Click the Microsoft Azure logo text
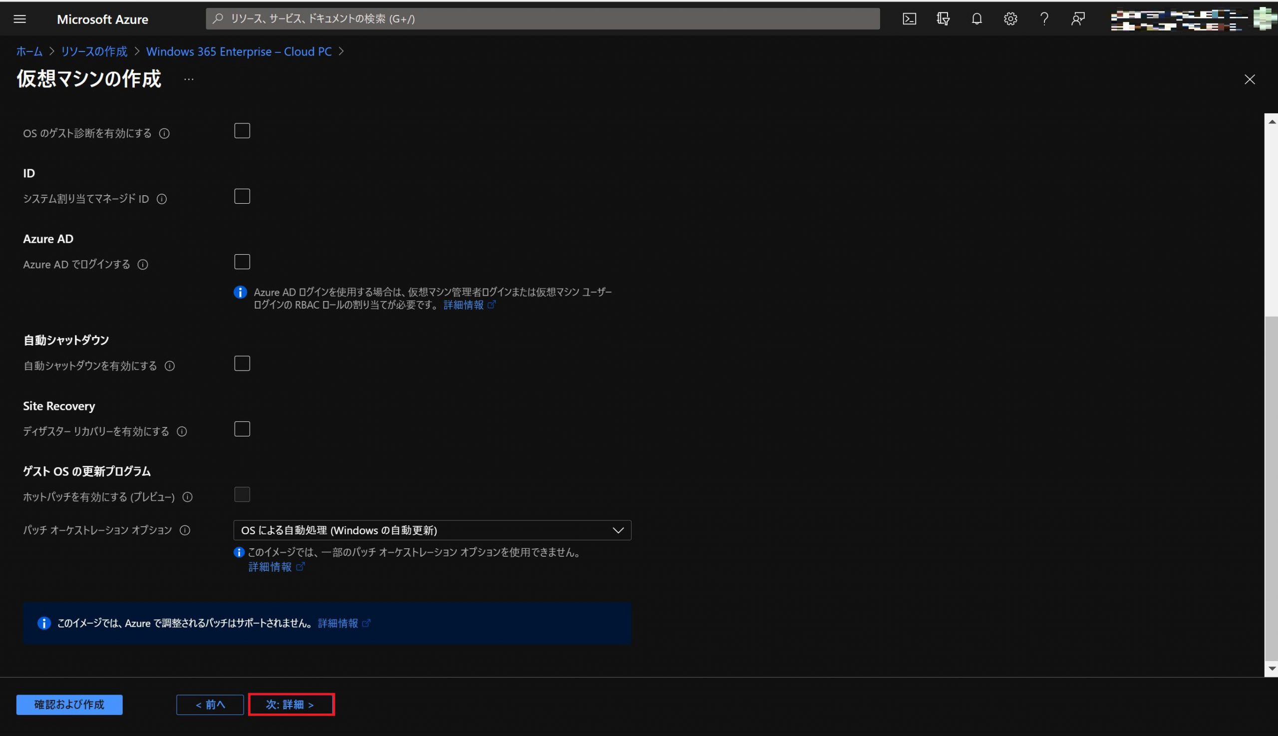Viewport: 1278px width, 736px height. [x=102, y=19]
